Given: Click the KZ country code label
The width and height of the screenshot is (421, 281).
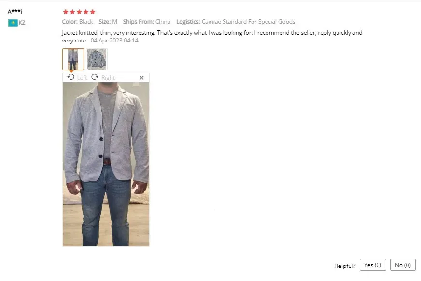Looking at the screenshot, I should tap(22, 23).
